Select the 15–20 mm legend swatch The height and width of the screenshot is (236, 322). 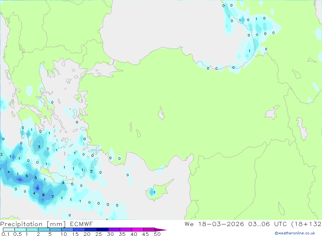(79, 230)
